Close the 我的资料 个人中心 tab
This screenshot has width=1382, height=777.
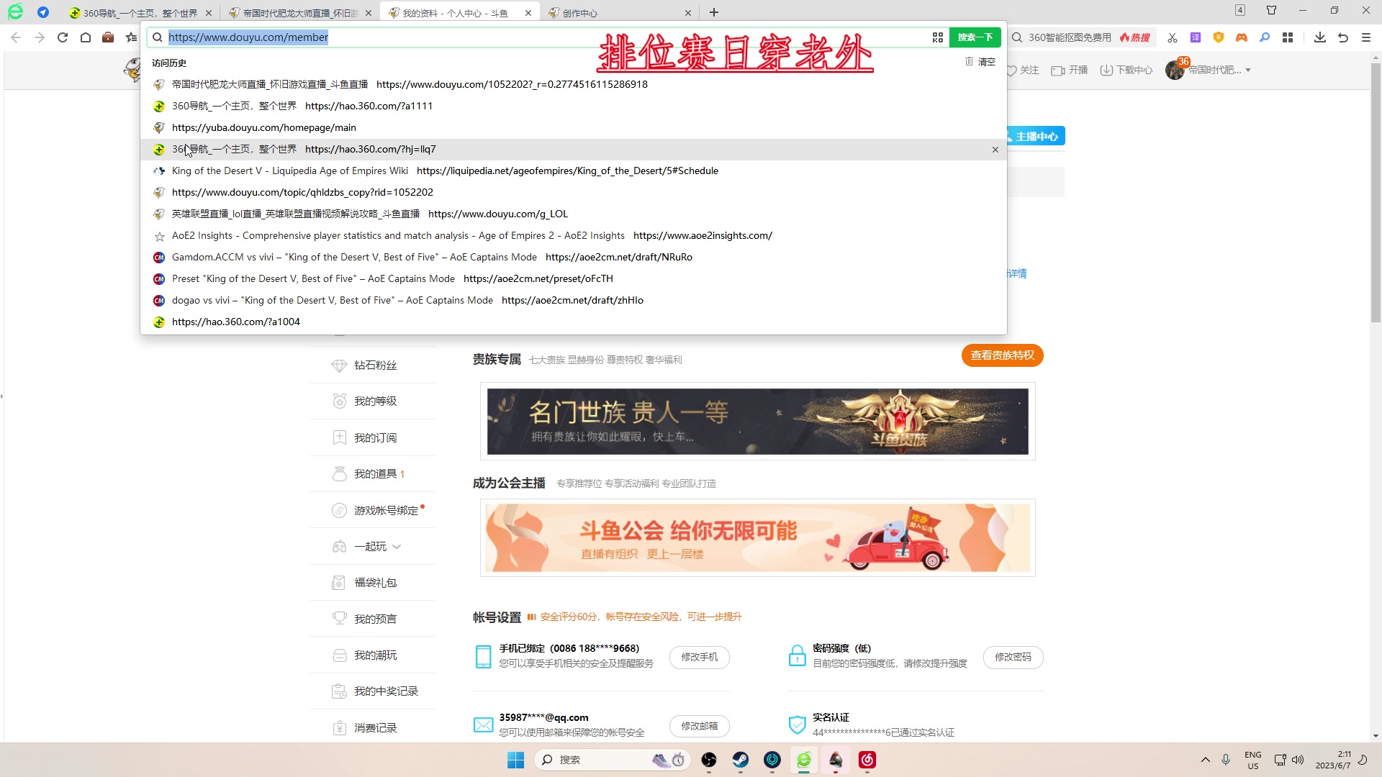[528, 13]
